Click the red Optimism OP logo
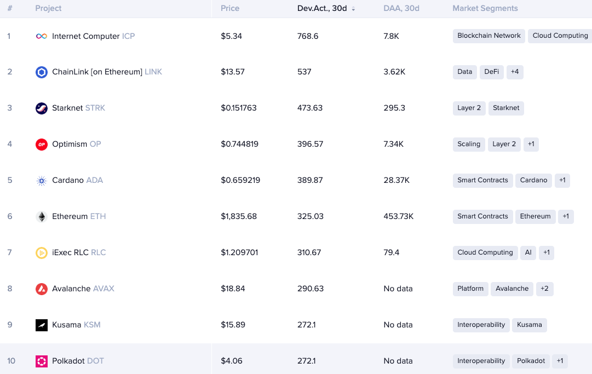 [x=42, y=144]
